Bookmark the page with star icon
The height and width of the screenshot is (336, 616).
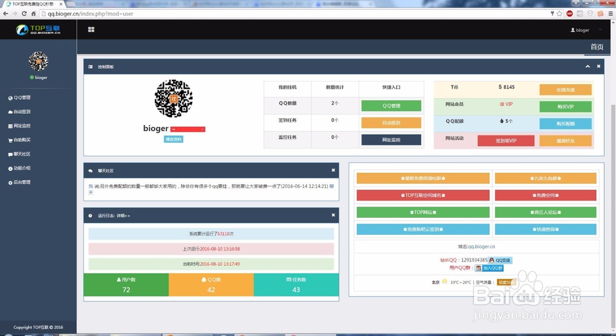coord(559,14)
